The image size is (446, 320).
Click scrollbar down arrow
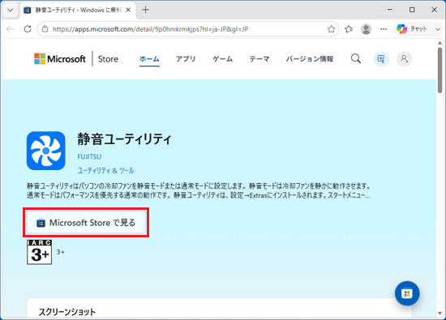[440, 314]
